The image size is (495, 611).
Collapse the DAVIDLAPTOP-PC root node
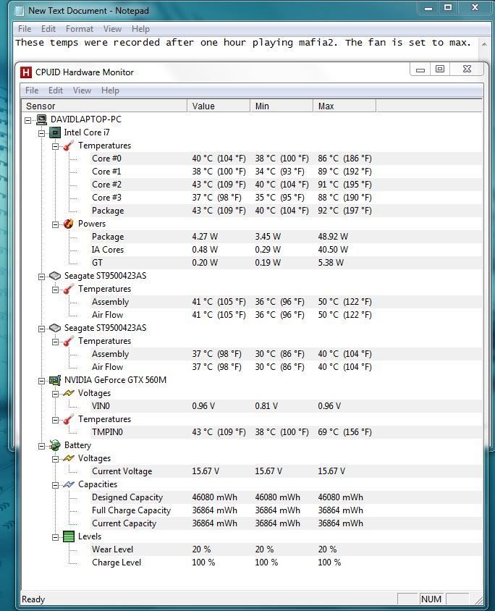(x=28, y=120)
